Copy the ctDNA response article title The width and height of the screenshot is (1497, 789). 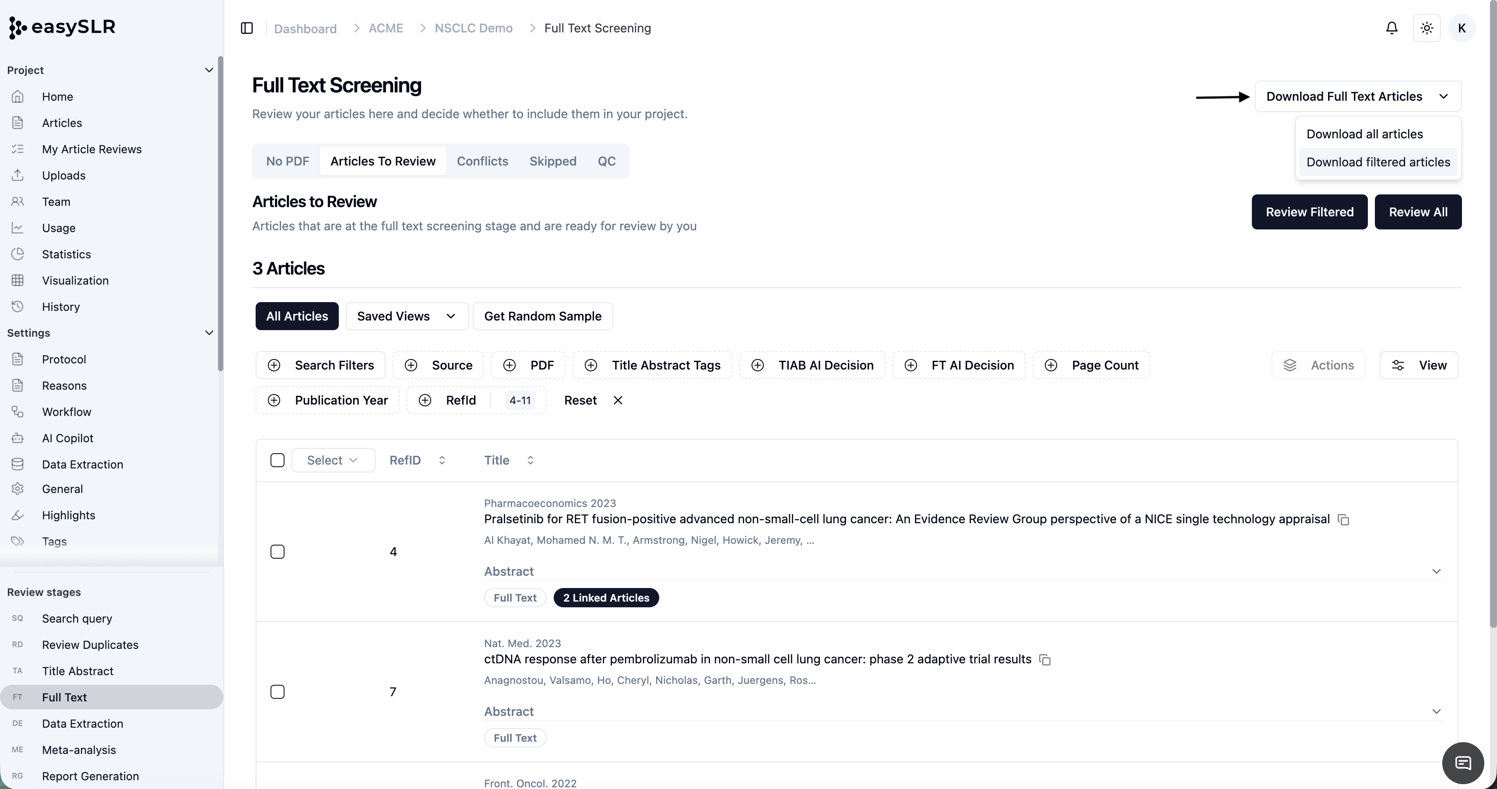coord(1045,660)
